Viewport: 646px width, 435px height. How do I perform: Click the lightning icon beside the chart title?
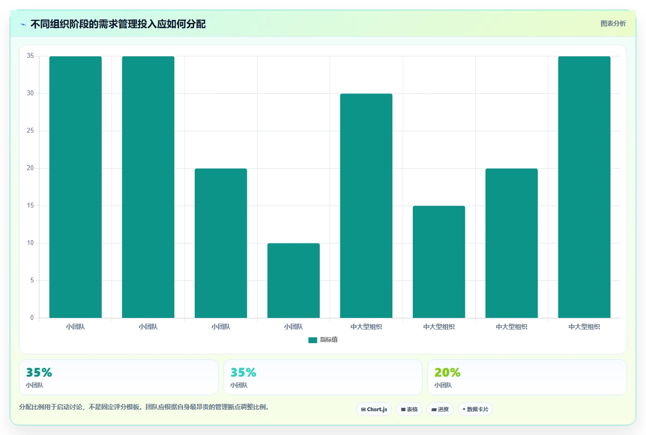tap(23, 24)
